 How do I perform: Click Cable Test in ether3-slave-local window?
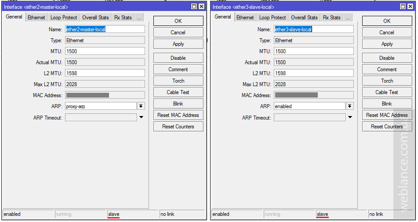(387, 92)
